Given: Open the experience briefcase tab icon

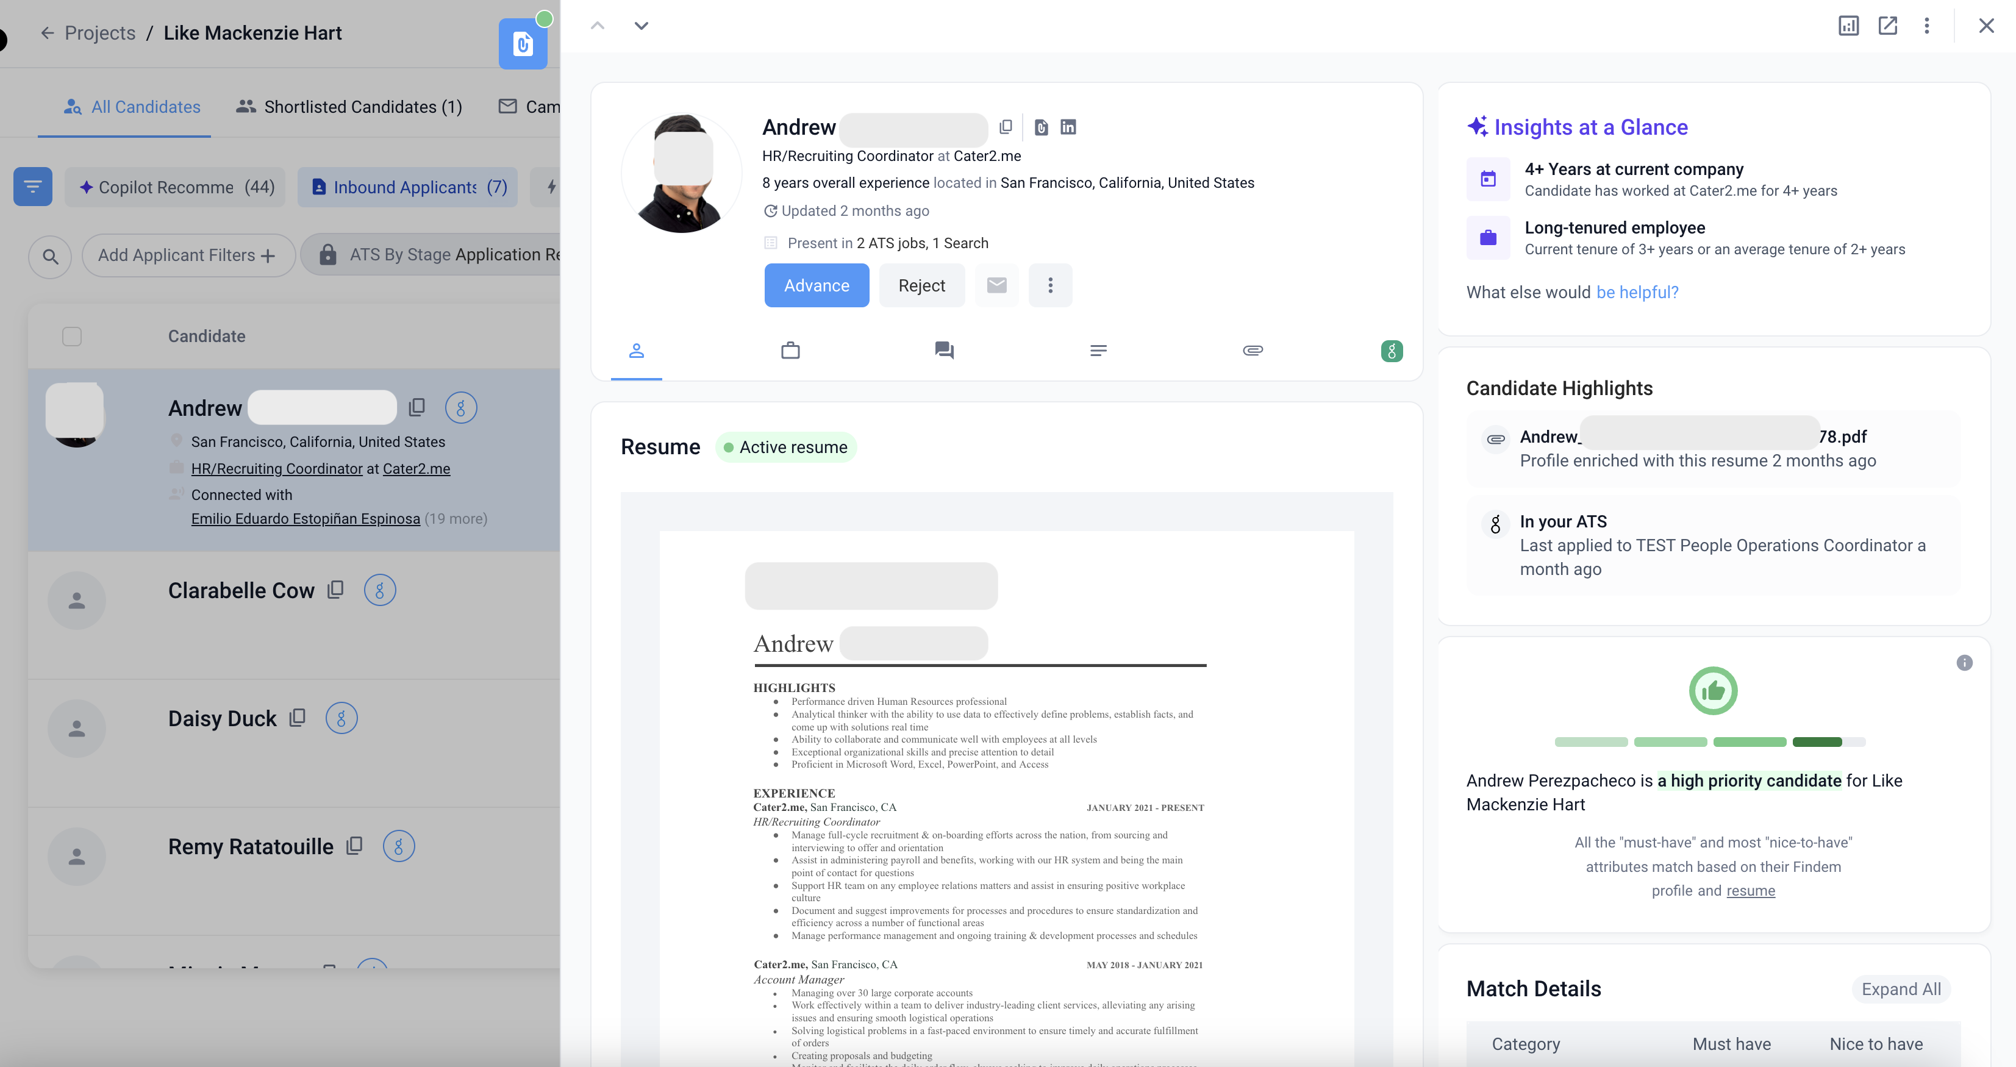Looking at the screenshot, I should pyautogui.click(x=790, y=351).
